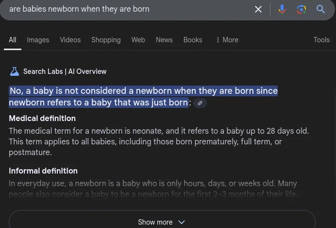
Task: Switch to the Images tab
Action: click(x=38, y=40)
